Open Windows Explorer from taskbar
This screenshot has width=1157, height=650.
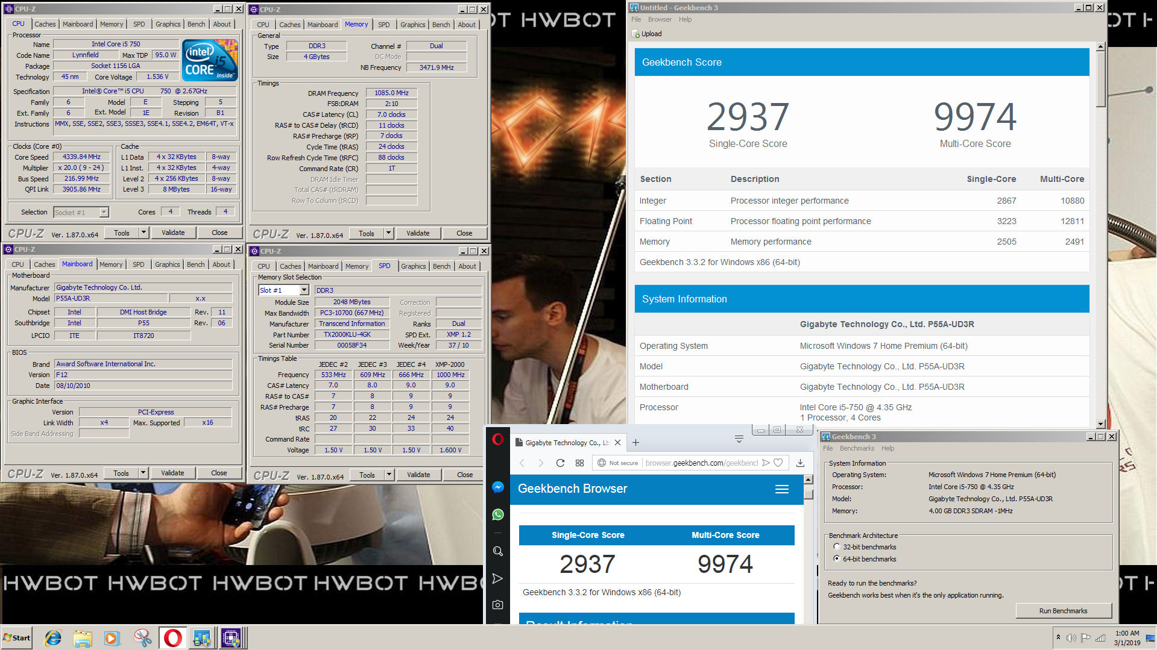[x=83, y=637]
